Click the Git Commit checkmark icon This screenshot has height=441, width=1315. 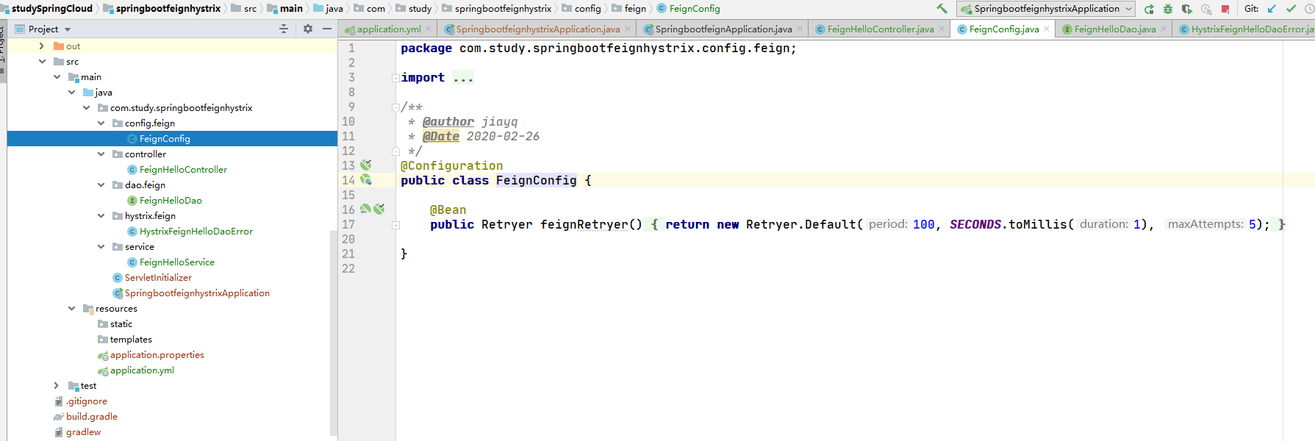[x=1291, y=9]
